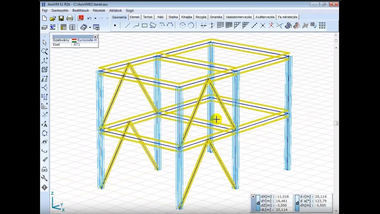Switch to the Kihajlás tab

point(187,17)
